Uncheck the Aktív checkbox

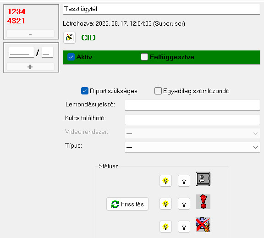(71, 57)
